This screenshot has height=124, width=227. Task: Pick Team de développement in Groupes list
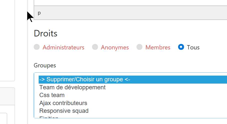(x=72, y=87)
